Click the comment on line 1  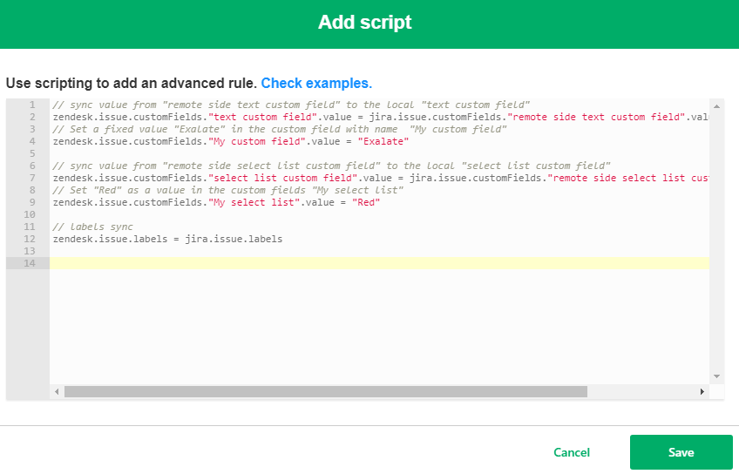click(x=291, y=105)
